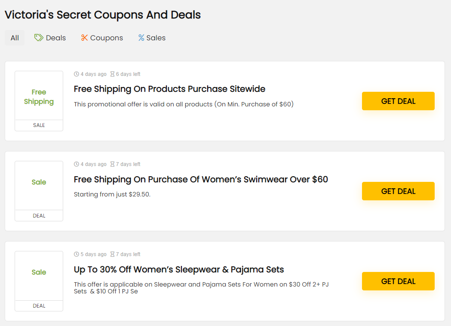Click the Free Shipping SALE thumbnail box
The height and width of the screenshot is (326, 451).
pos(39,101)
